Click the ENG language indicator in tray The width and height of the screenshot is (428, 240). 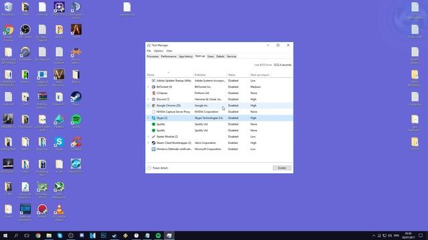(x=397, y=235)
